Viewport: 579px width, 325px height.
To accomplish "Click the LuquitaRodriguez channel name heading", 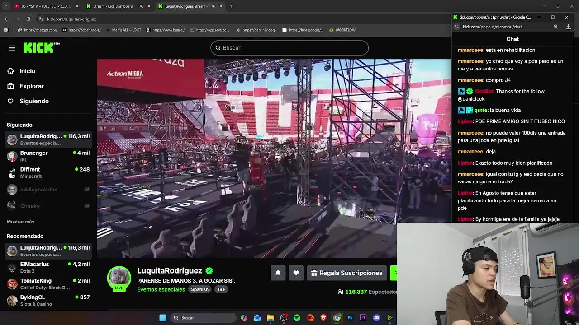I will (169, 271).
